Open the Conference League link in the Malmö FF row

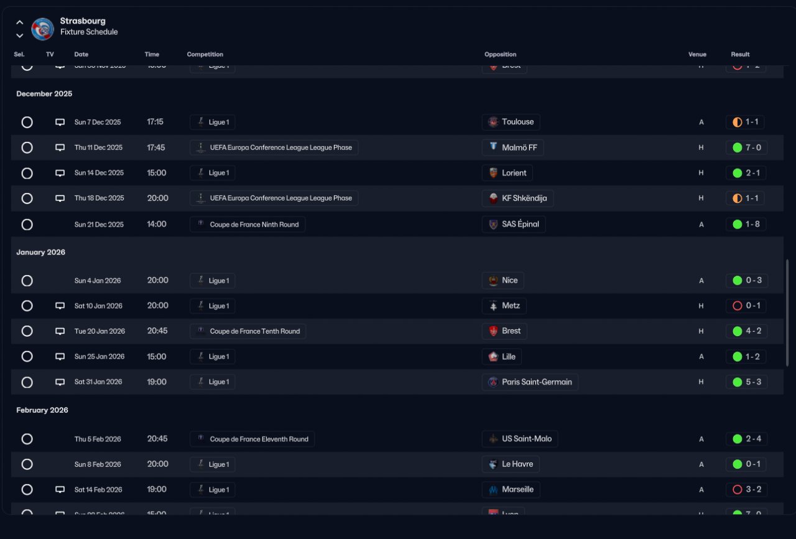[274, 148]
